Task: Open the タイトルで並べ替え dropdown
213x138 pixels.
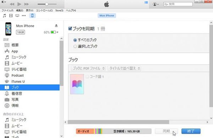Action: tap(124, 68)
